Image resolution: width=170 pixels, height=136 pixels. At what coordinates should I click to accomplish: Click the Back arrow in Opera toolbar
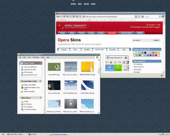click(67, 16)
